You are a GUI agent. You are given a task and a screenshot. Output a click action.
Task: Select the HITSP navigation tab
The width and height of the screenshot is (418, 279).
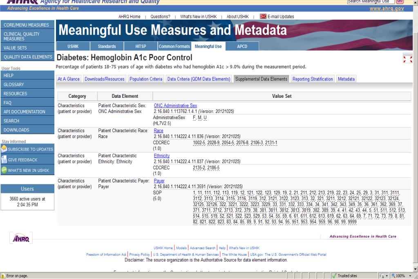click(141, 46)
